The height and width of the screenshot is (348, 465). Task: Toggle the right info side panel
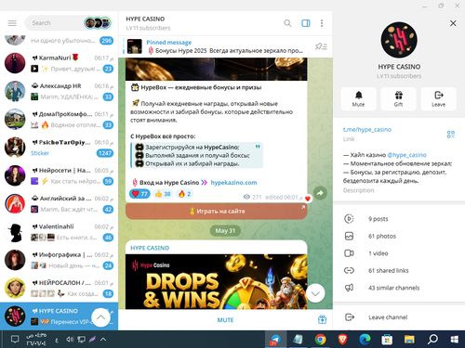pyautogui.click(x=306, y=23)
